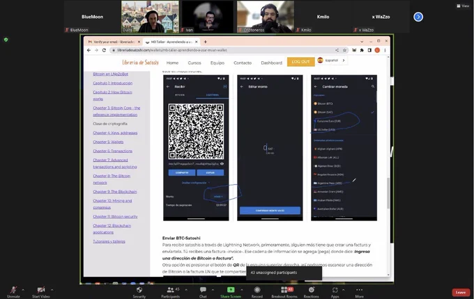
Task: Unmute the microphone in Zoom
Action: click(x=13, y=292)
